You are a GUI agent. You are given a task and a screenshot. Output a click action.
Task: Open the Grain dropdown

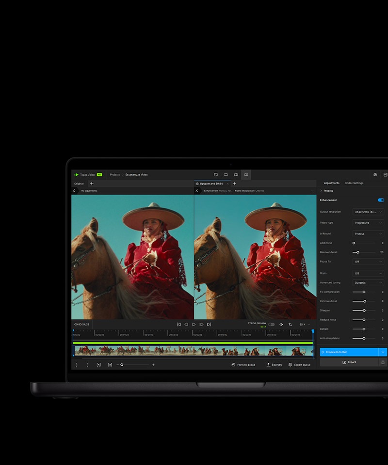point(368,273)
